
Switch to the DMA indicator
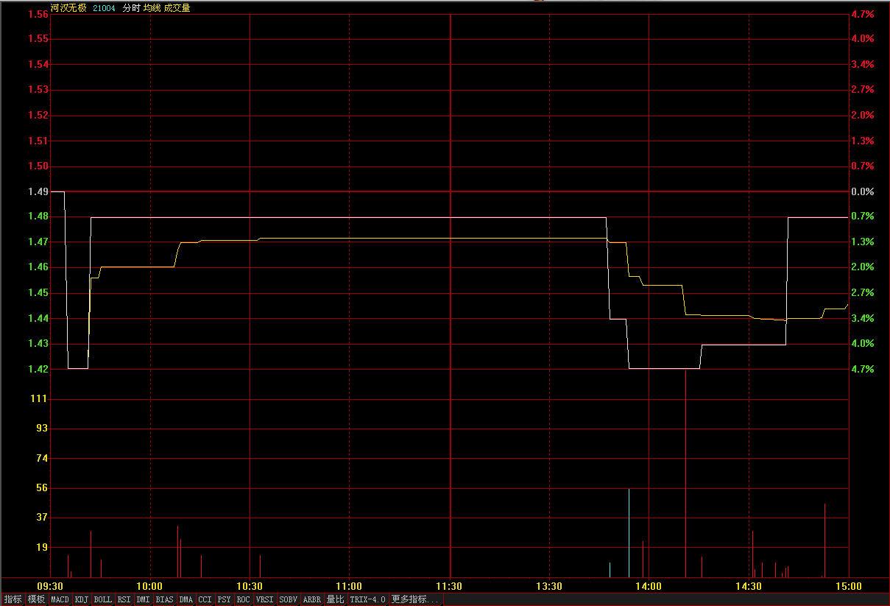186,599
